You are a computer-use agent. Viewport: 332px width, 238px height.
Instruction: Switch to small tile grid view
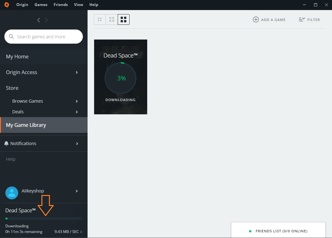[x=100, y=19]
